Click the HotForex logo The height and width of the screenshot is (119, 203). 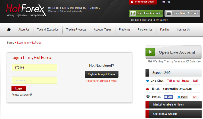coord(25,10)
